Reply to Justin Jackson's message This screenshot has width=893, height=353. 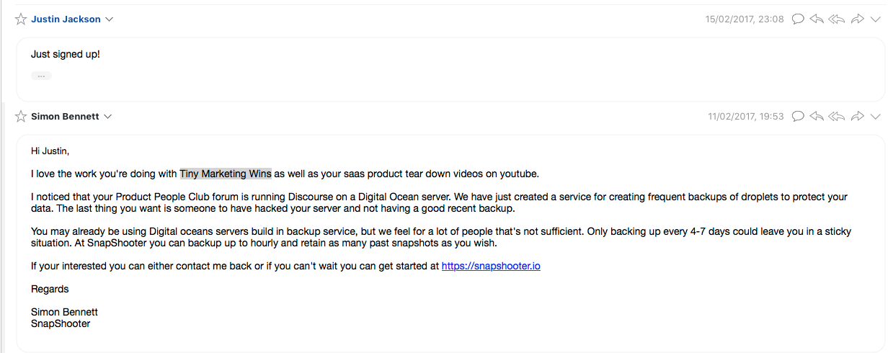pyautogui.click(x=817, y=19)
